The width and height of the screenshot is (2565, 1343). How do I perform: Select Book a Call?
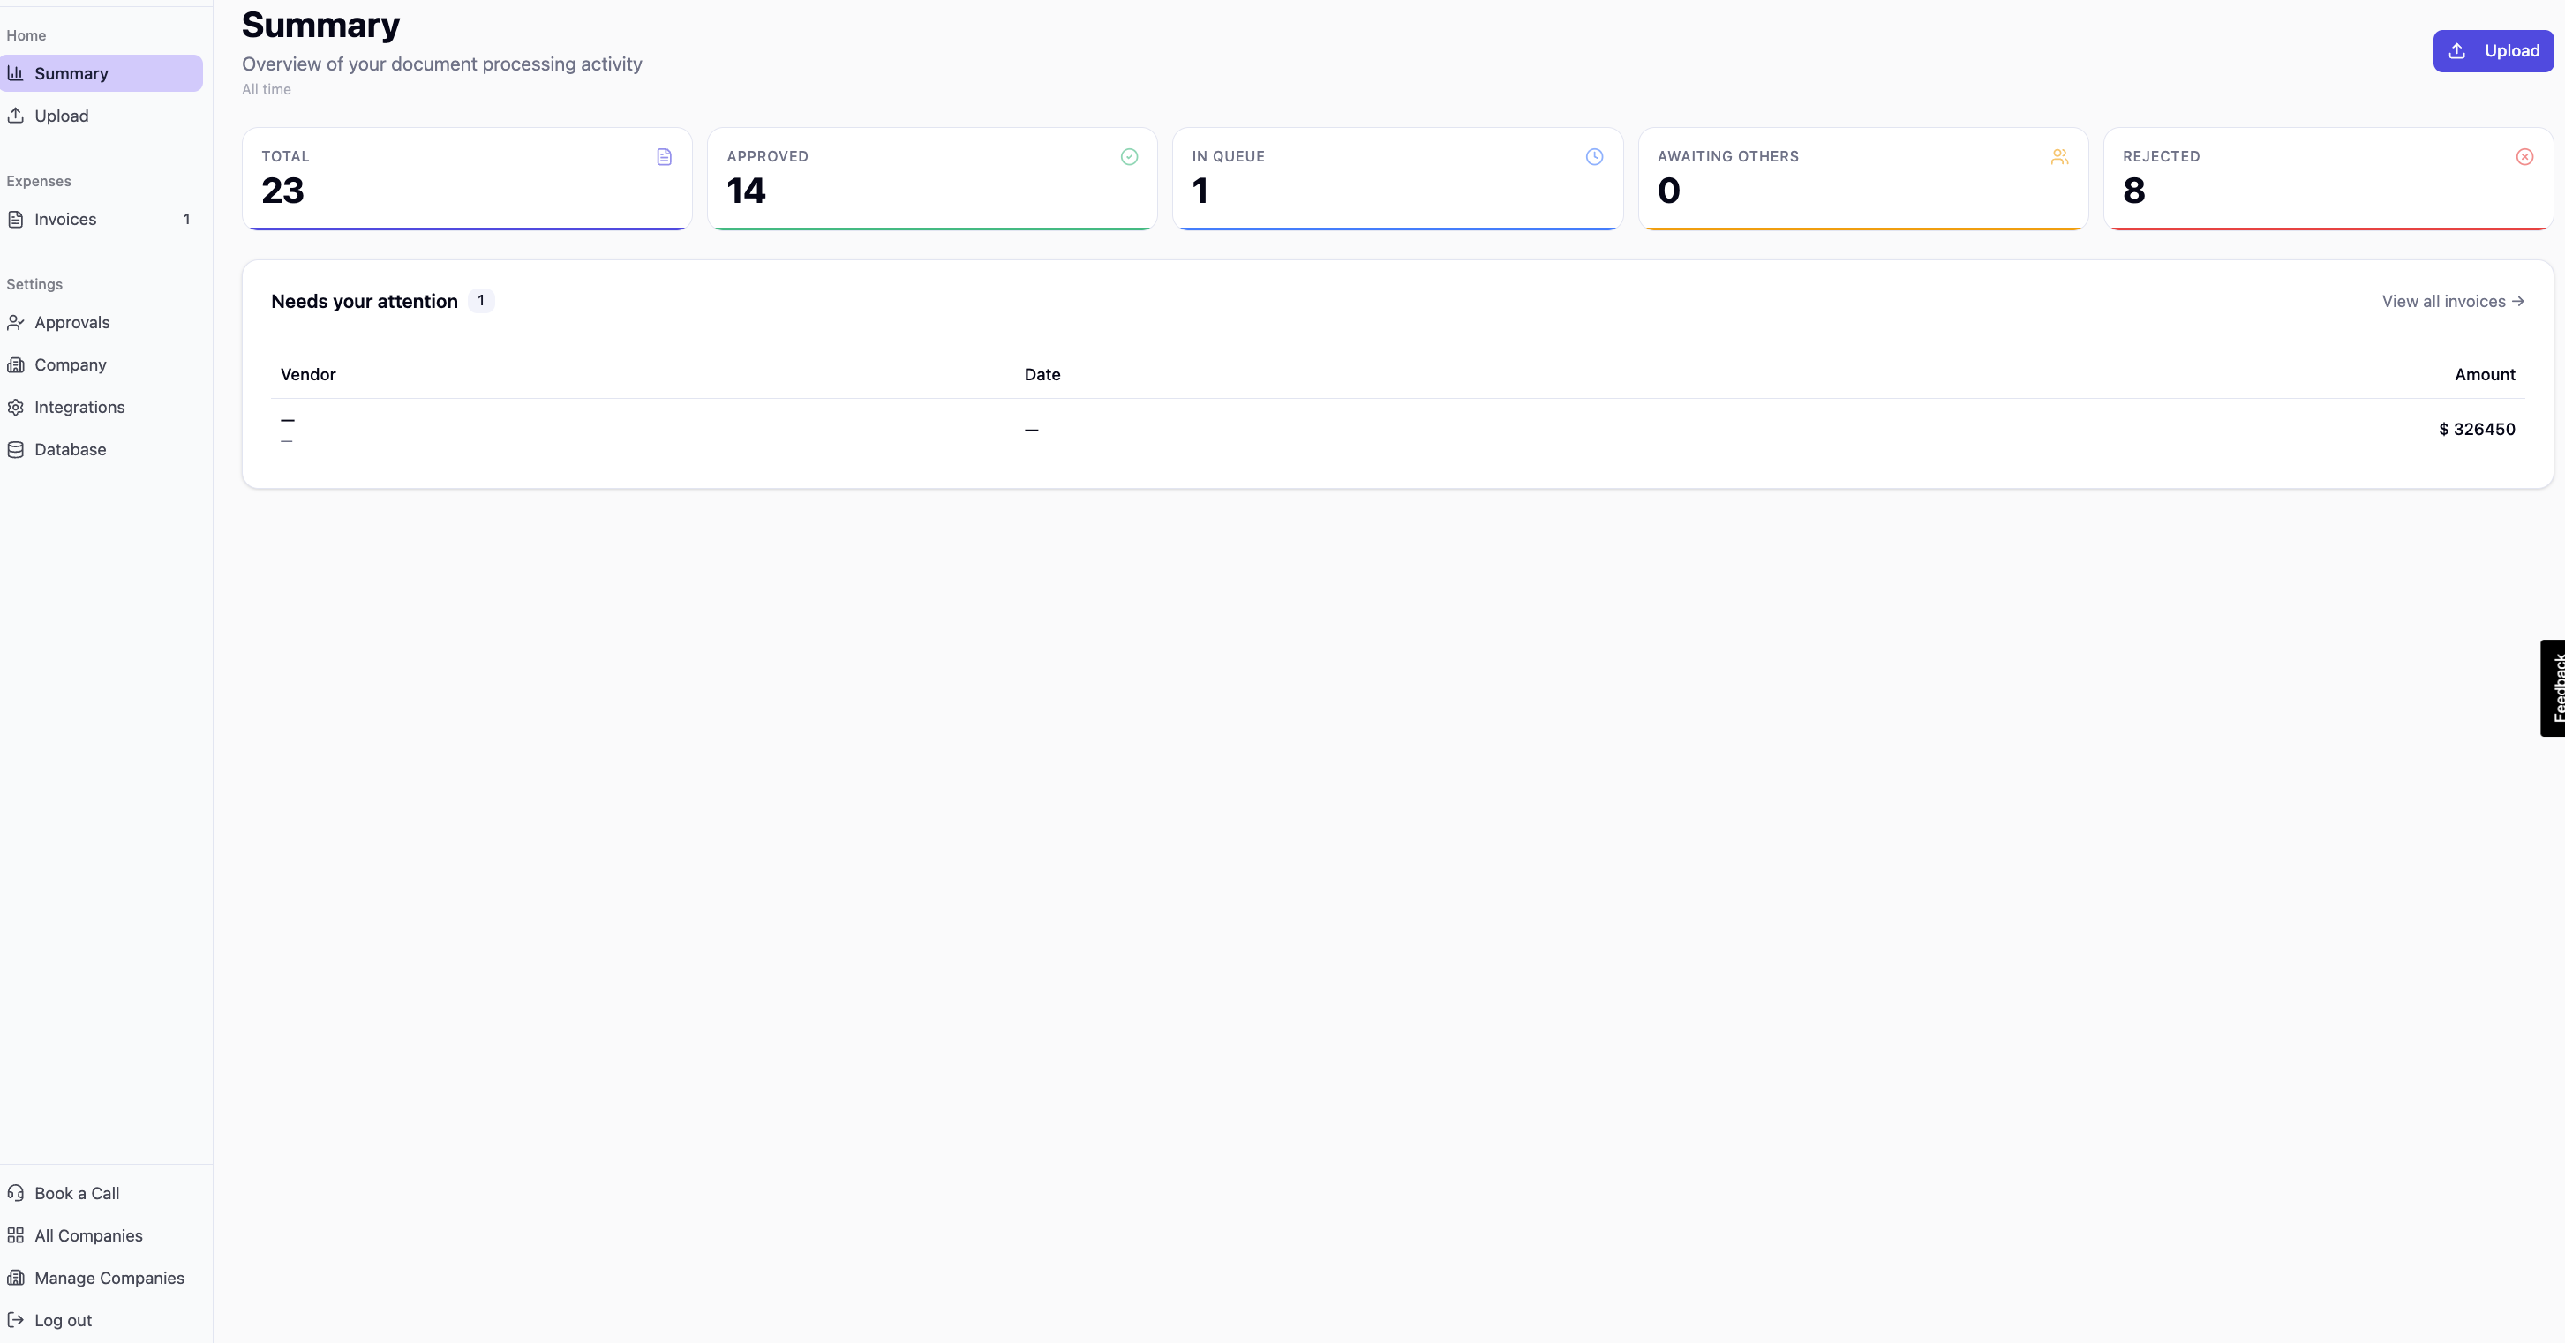click(x=102, y=1193)
